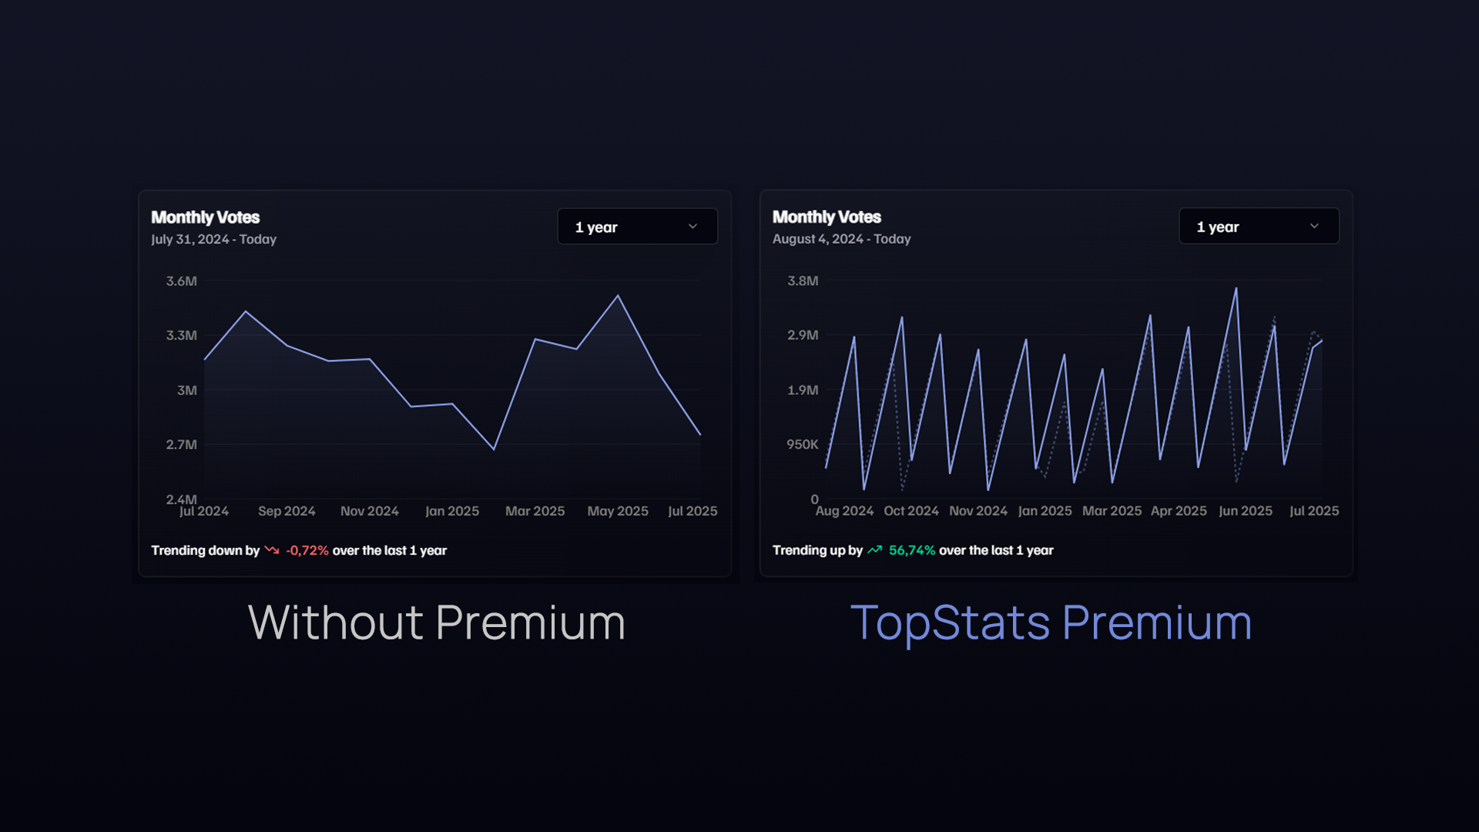
Task: Click the green trending-up arrow icon
Action: coord(875,550)
